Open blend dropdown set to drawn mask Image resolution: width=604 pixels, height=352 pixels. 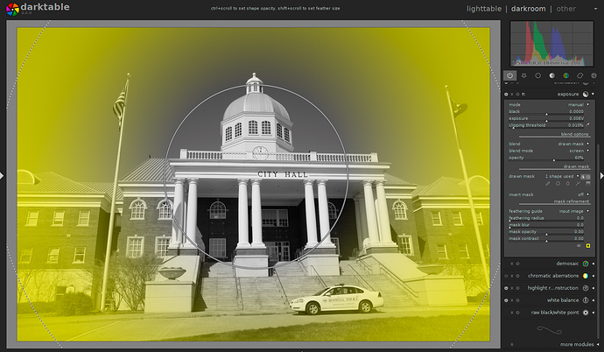point(549,144)
